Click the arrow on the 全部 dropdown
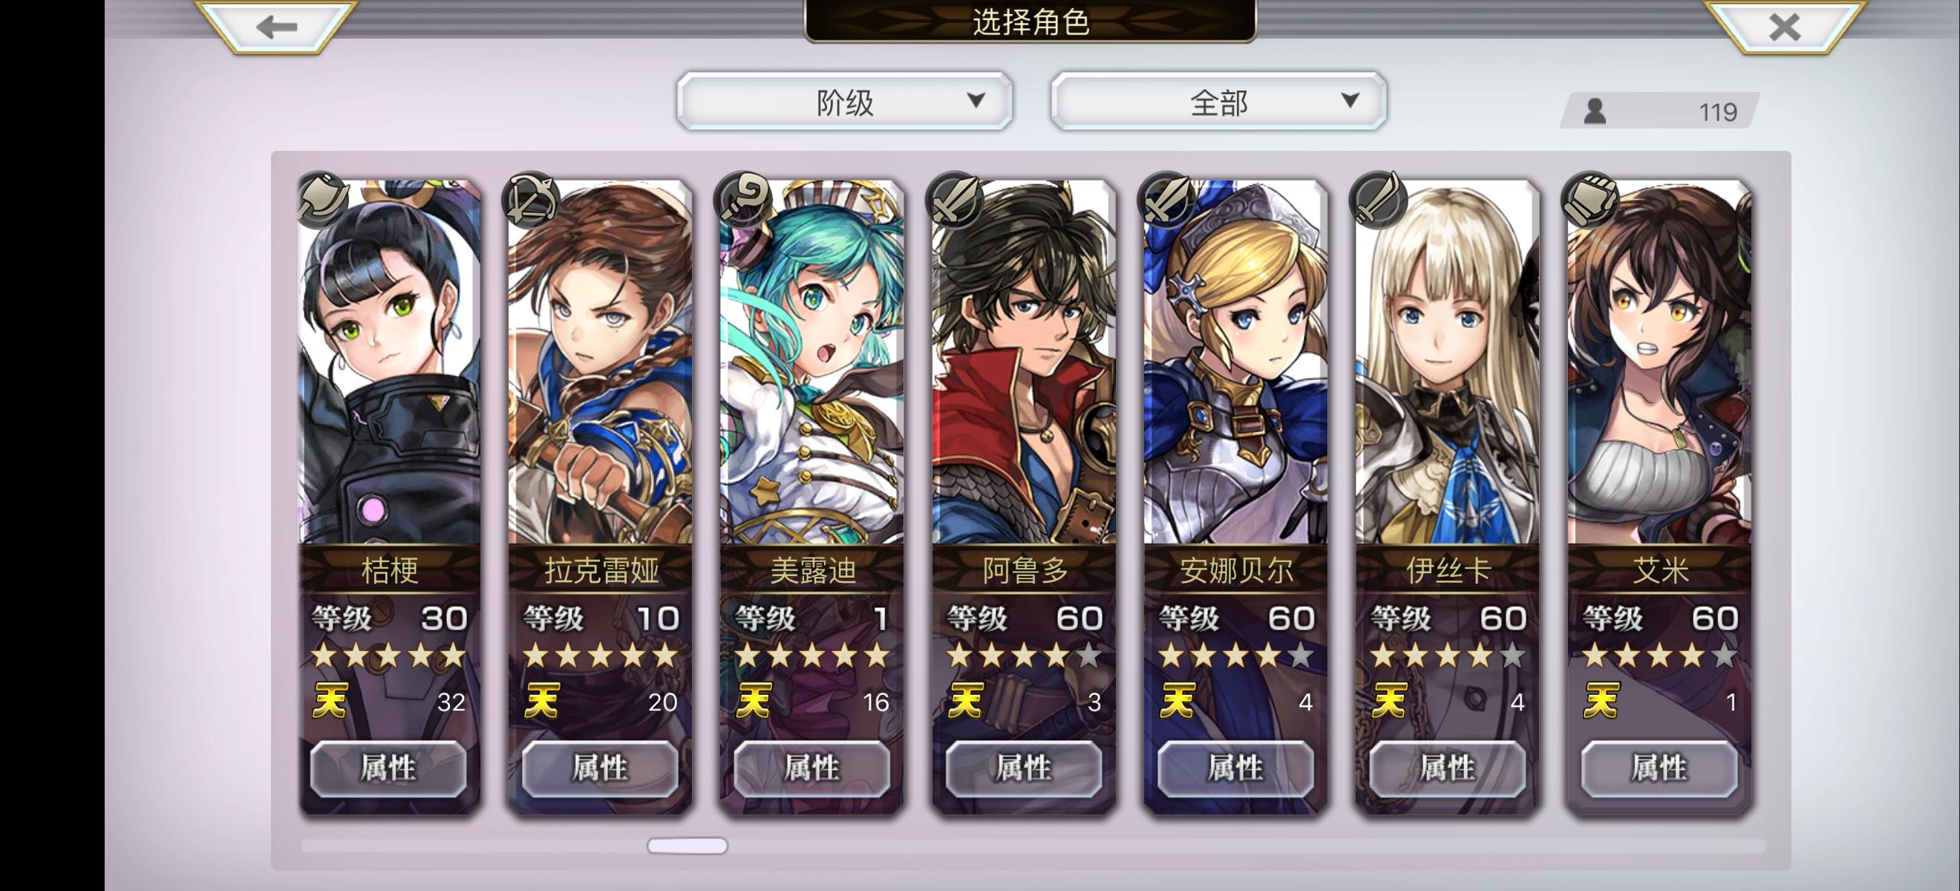Viewport: 1960px width, 891px height. (1350, 99)
